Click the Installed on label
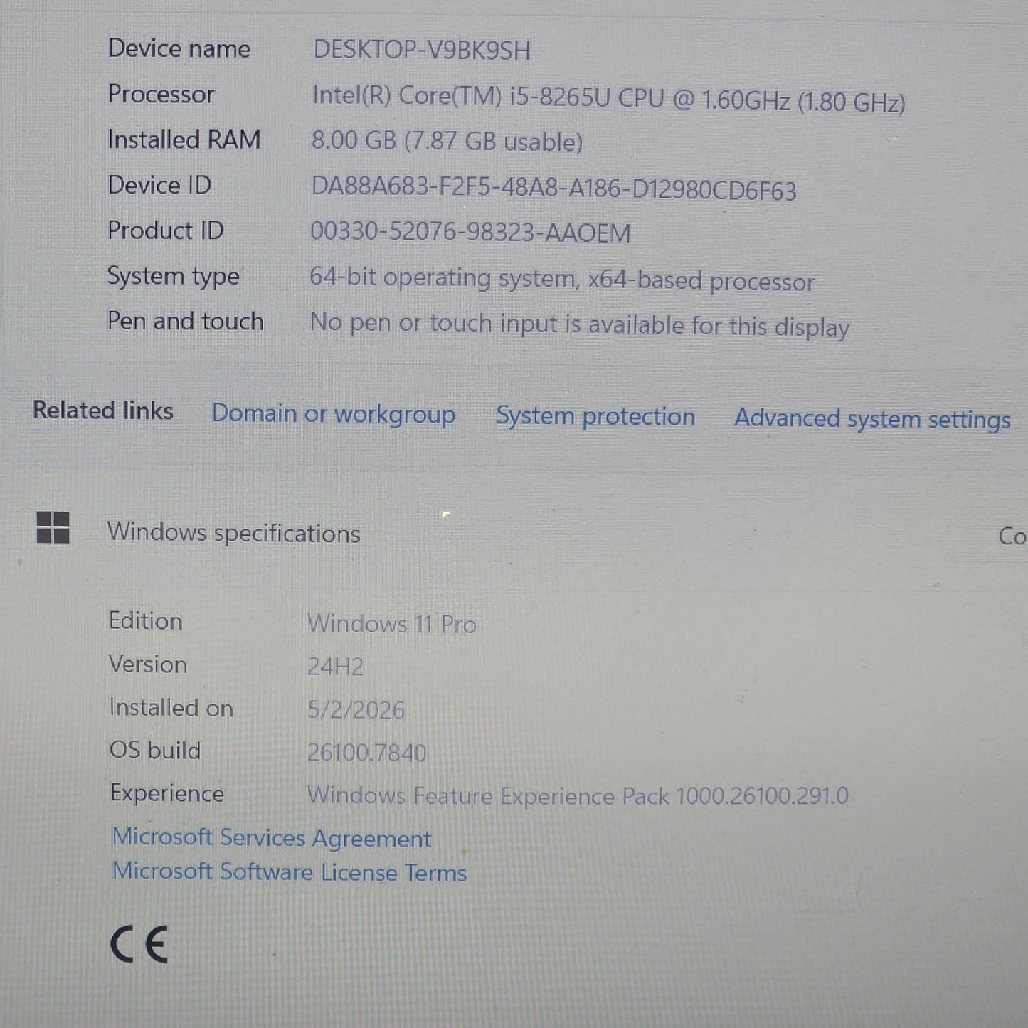 (x=171, y=708)
